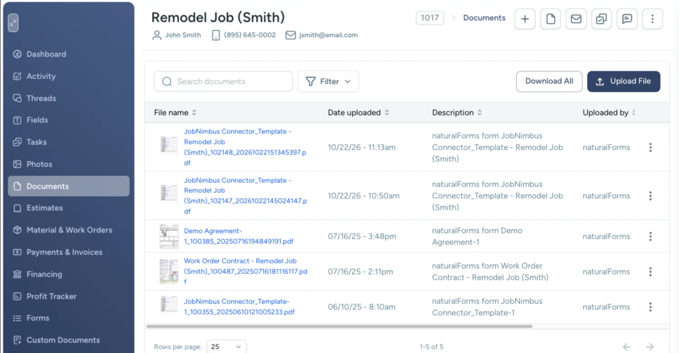Click the Download All button
The height and width of the screenshot is (353, 679).
[x=549, y=81]
